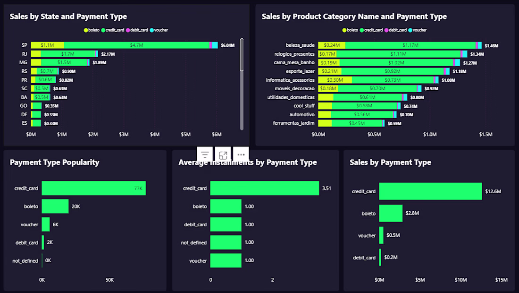
Task: Click the $6.04M total label for SP
Action: 228,45
